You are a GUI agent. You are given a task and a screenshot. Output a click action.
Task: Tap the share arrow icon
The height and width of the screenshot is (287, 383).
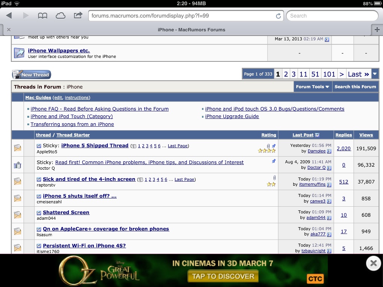[78, 15]
